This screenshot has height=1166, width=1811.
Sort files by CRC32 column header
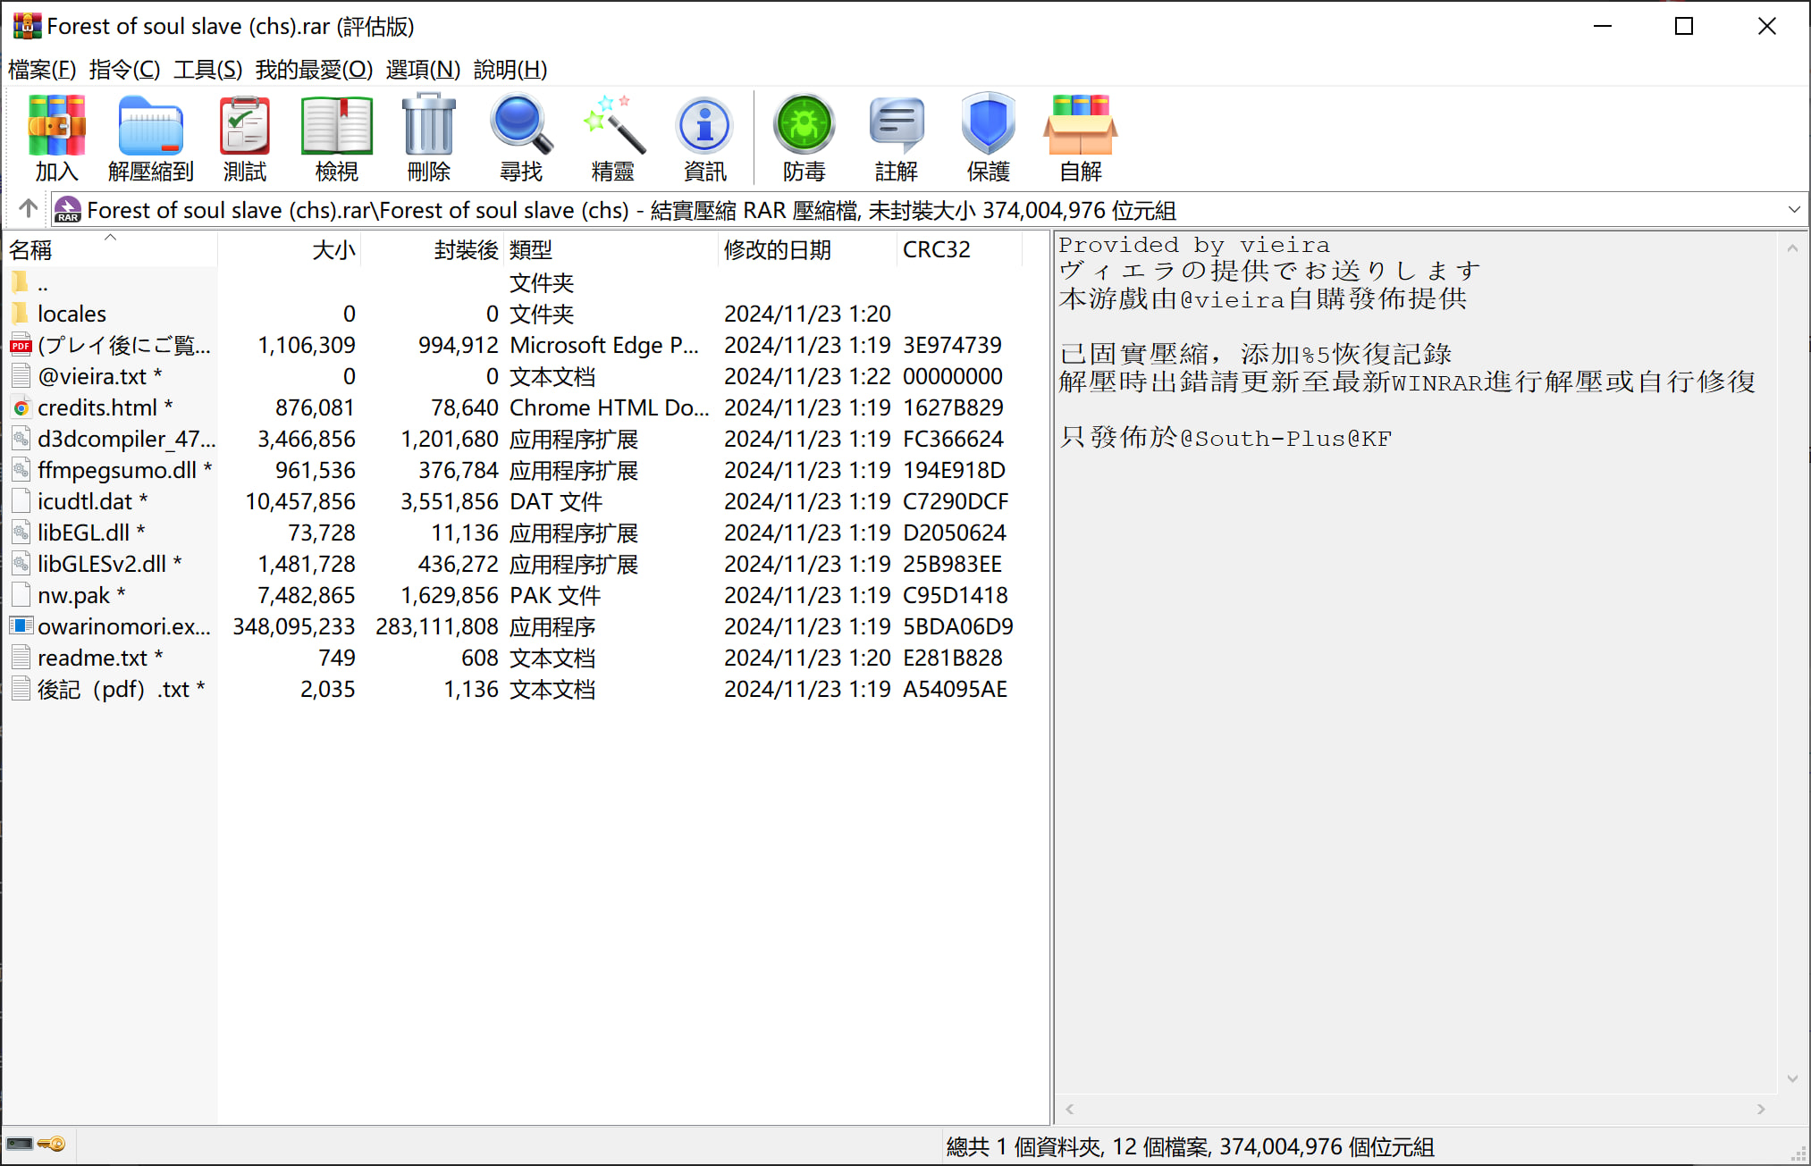[936, 249]
